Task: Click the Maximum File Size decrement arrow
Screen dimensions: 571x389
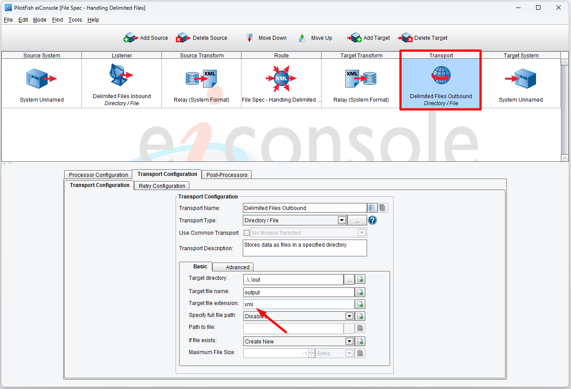Action: [312, 355]
